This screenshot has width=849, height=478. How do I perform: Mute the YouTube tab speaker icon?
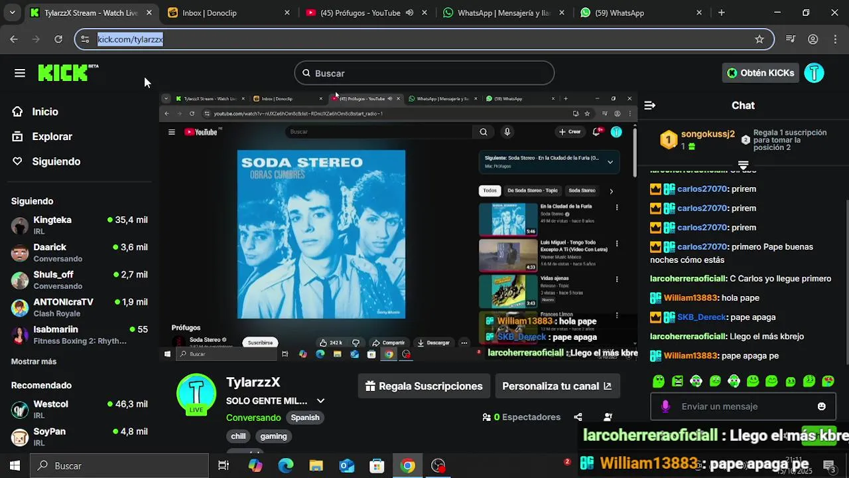pos(409,13)
